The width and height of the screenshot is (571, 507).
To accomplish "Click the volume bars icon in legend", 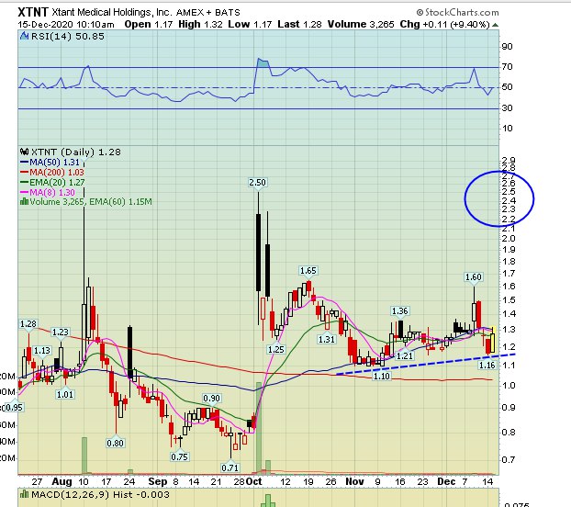I will [x=24, y=201].
